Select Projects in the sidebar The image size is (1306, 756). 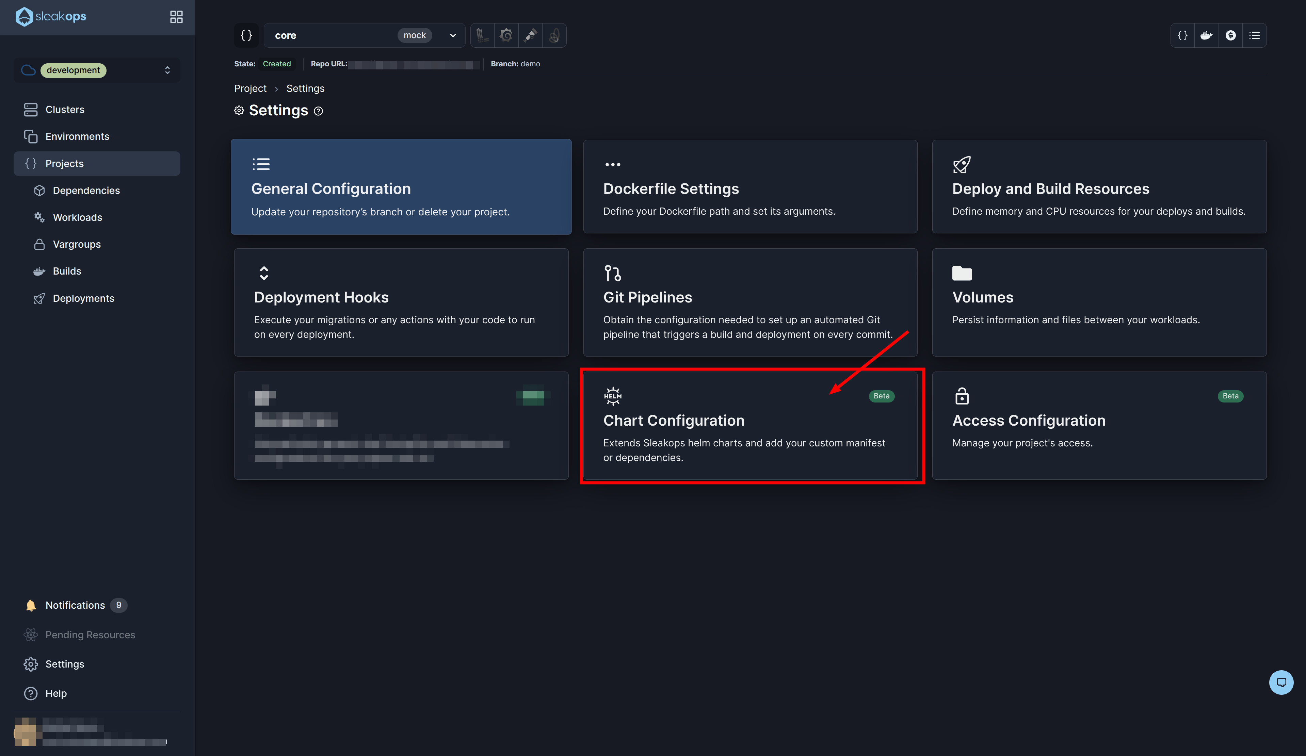pos(97,163)
